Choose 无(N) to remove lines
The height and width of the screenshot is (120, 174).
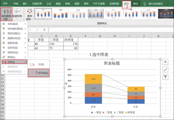(x=38, y=64)
